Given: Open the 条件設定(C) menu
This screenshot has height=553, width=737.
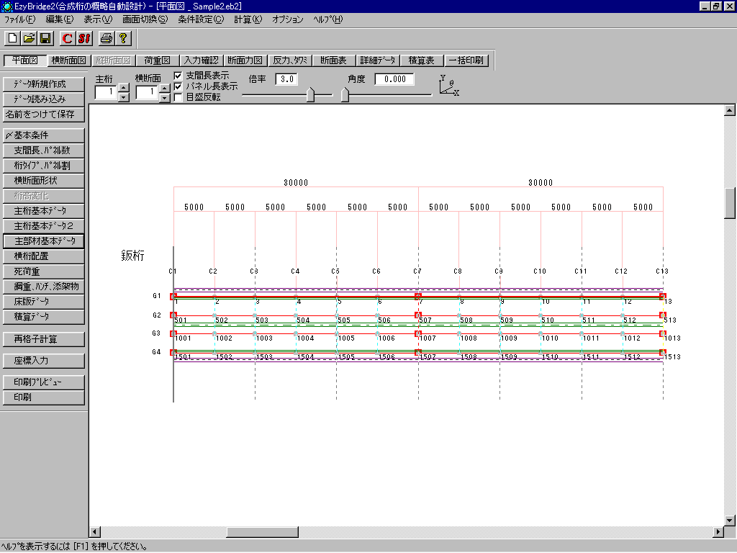Looking at the screenshot, I should point(201,19).
